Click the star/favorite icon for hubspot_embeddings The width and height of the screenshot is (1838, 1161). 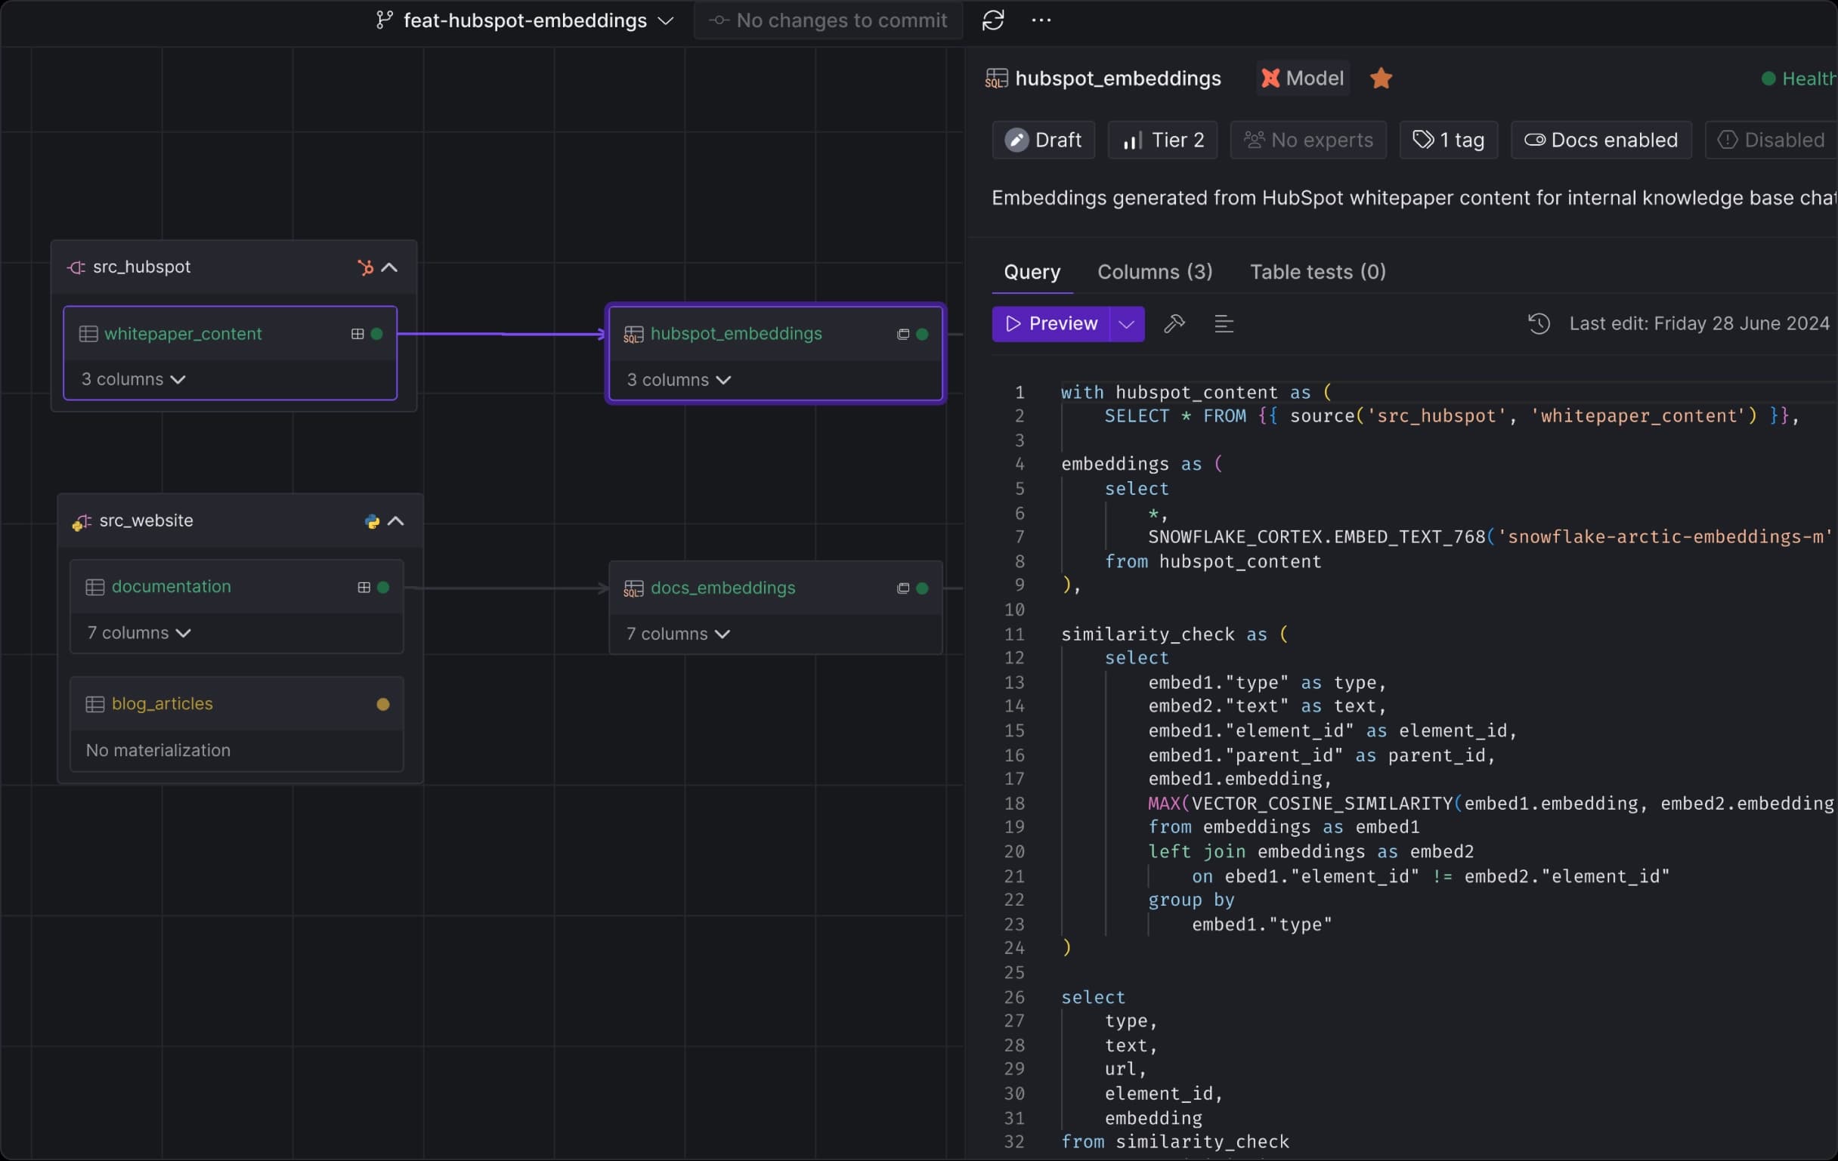[1382, 78]
